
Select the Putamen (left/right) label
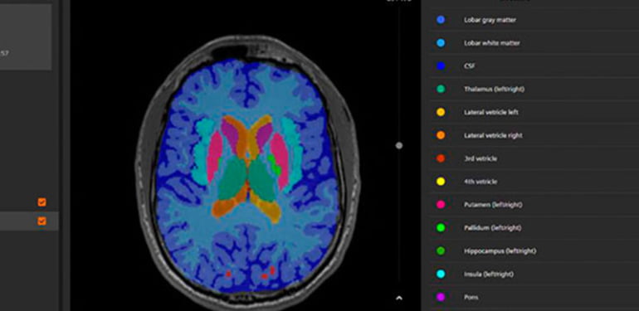point(493,205)
